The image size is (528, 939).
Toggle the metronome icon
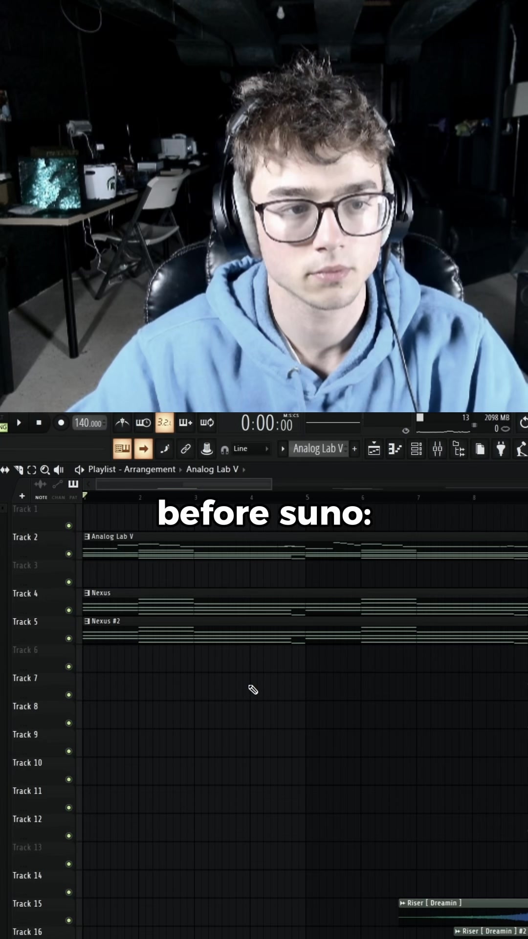pyautogui.click(x=122, y=423)
